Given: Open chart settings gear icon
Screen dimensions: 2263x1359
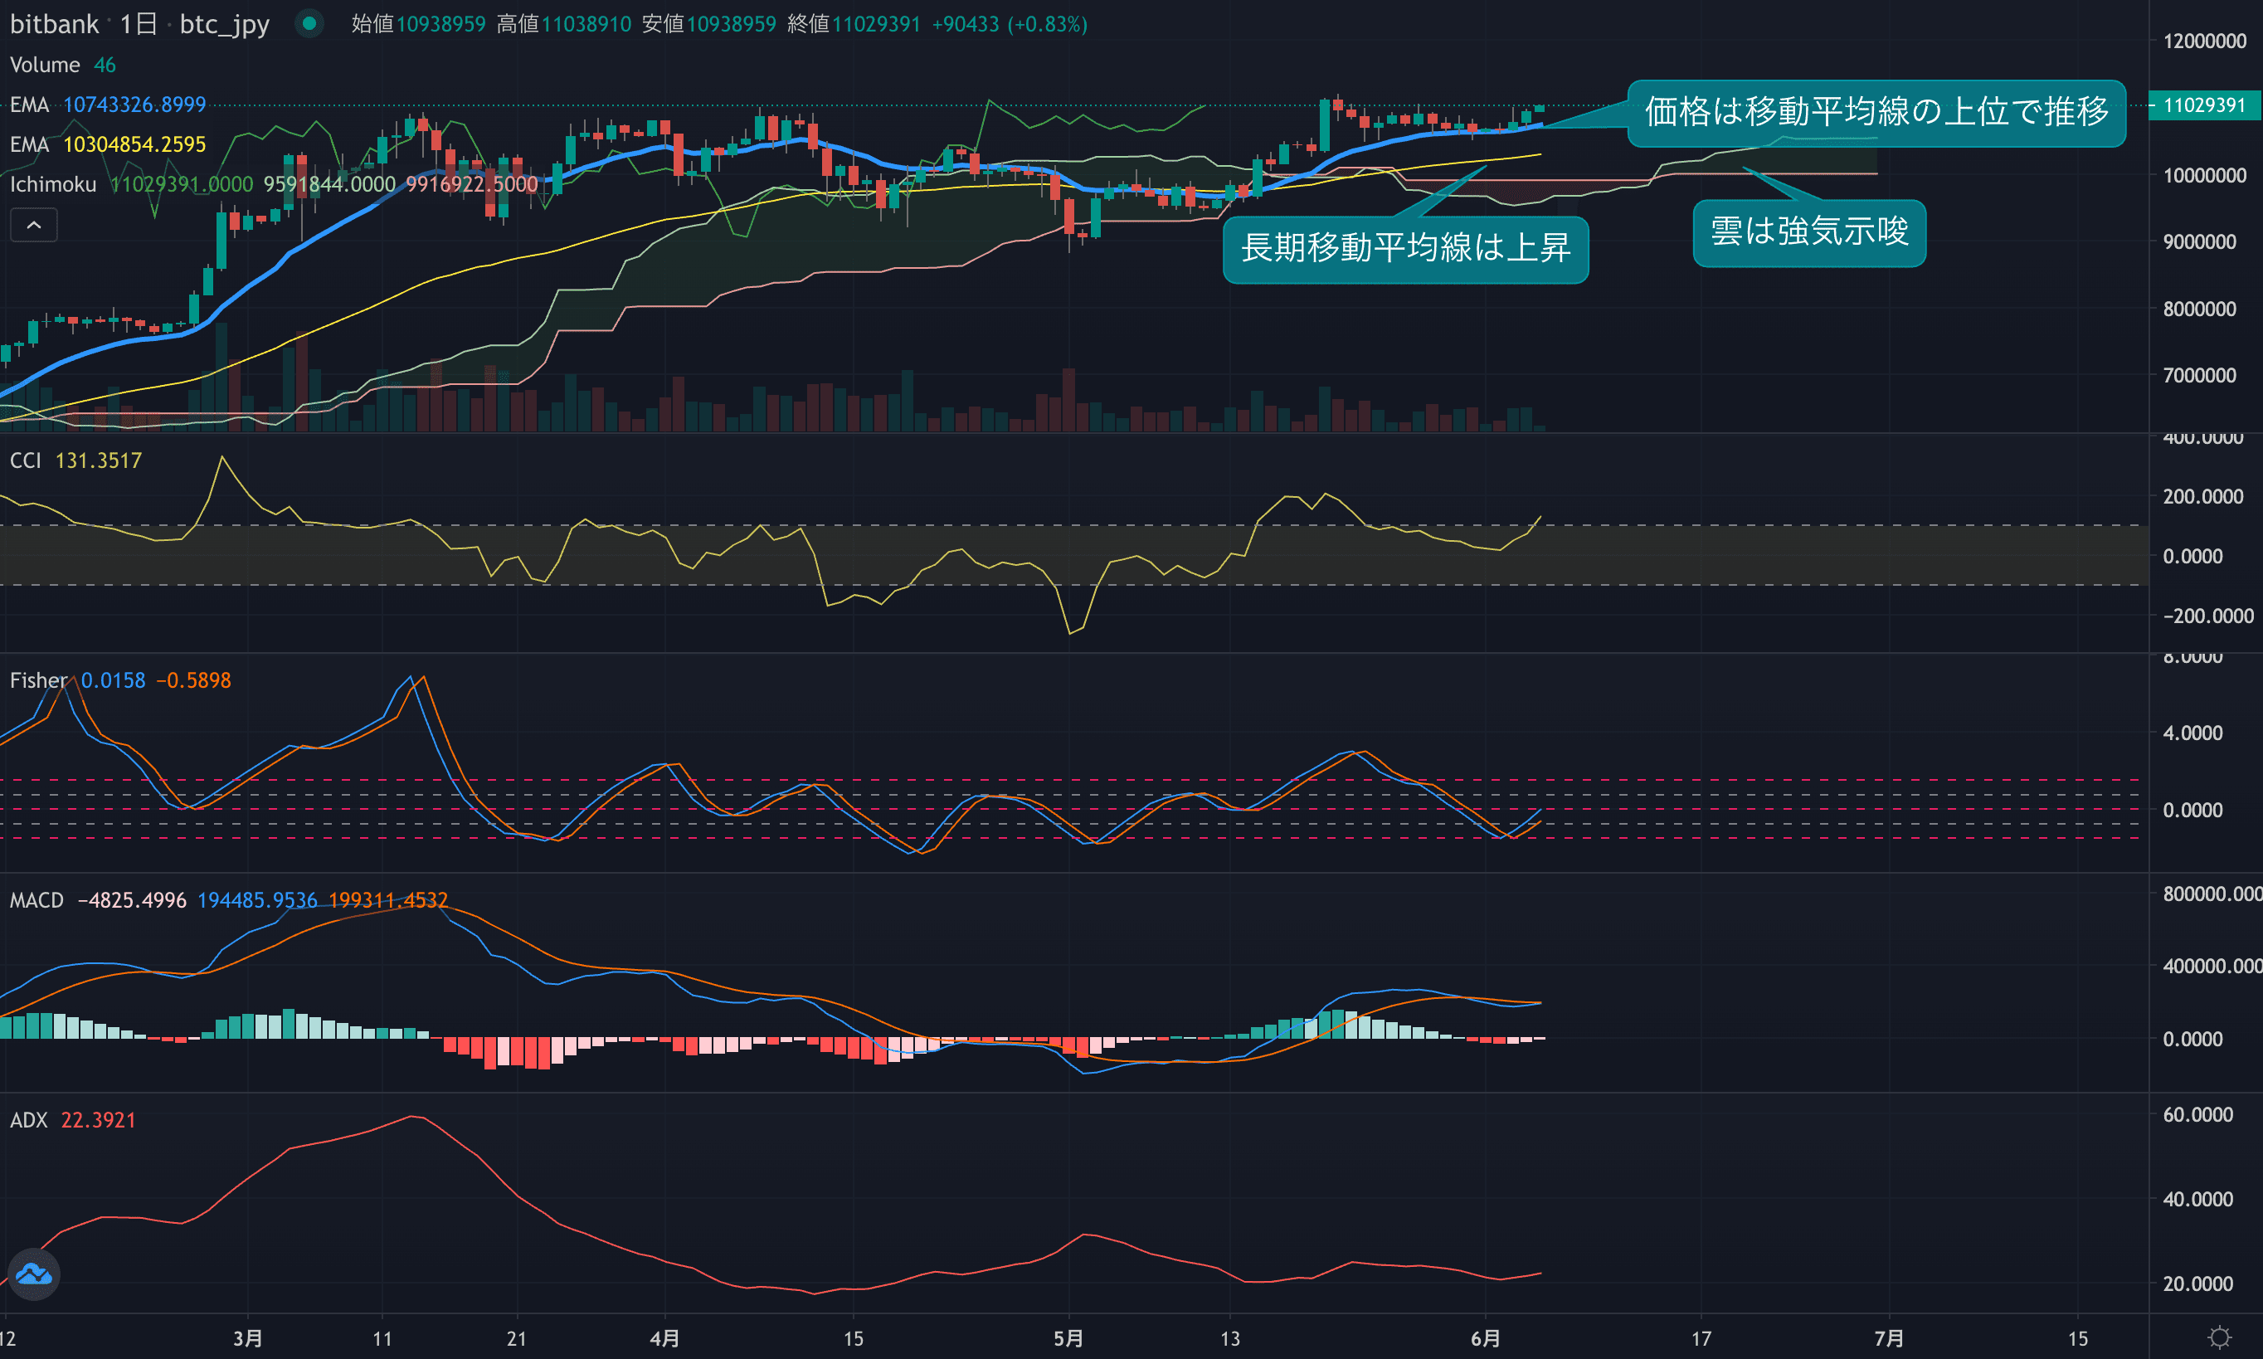Looking at the screenshot, I should click(2219, 1338).
